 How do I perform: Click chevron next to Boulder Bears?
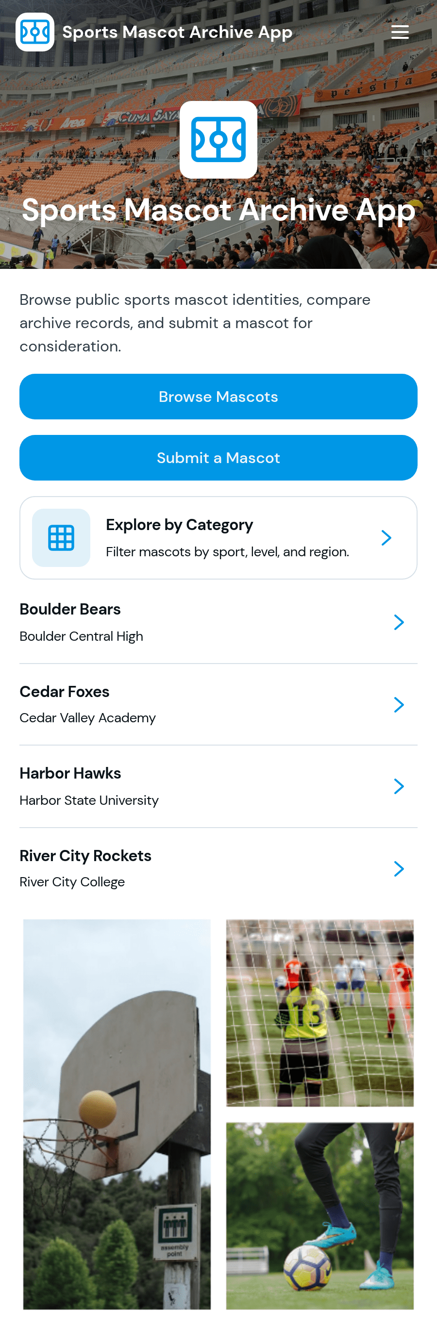398,622
